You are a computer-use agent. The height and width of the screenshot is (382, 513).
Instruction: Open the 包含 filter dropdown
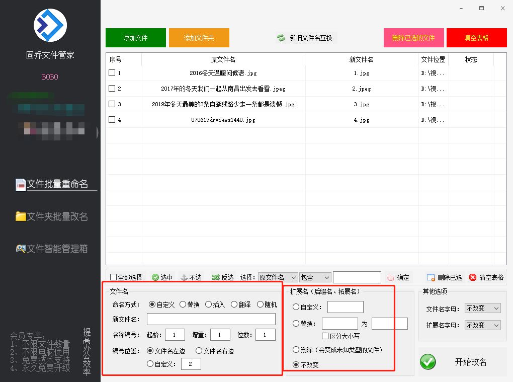coord(315,277)
